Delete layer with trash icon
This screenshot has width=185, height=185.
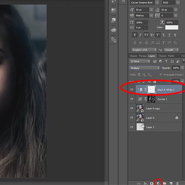(178, 183)
